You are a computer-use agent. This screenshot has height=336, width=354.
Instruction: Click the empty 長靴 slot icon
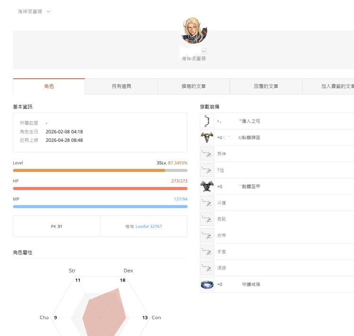point(207,219)
